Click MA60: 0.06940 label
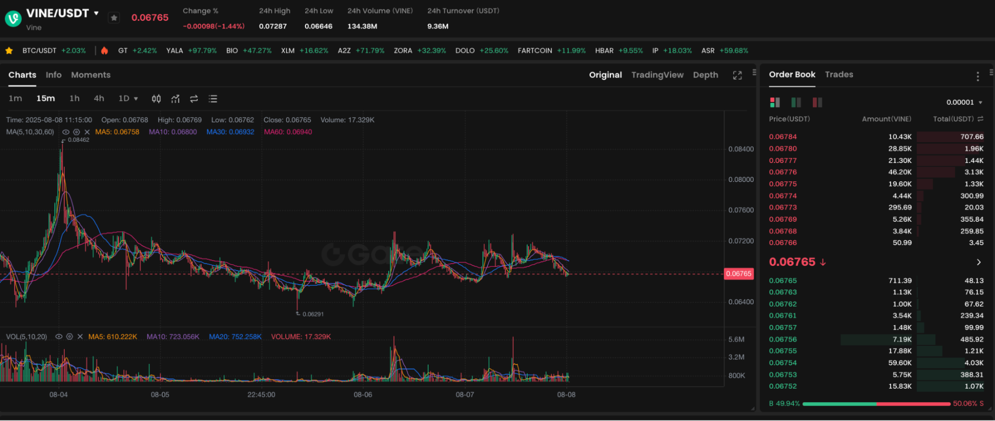 pyautogui.click(x=288, y=132)
